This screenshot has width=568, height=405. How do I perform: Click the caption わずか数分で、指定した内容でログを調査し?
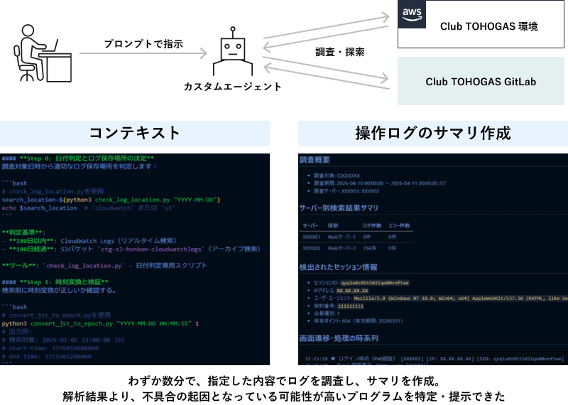(x=284, y=381)
